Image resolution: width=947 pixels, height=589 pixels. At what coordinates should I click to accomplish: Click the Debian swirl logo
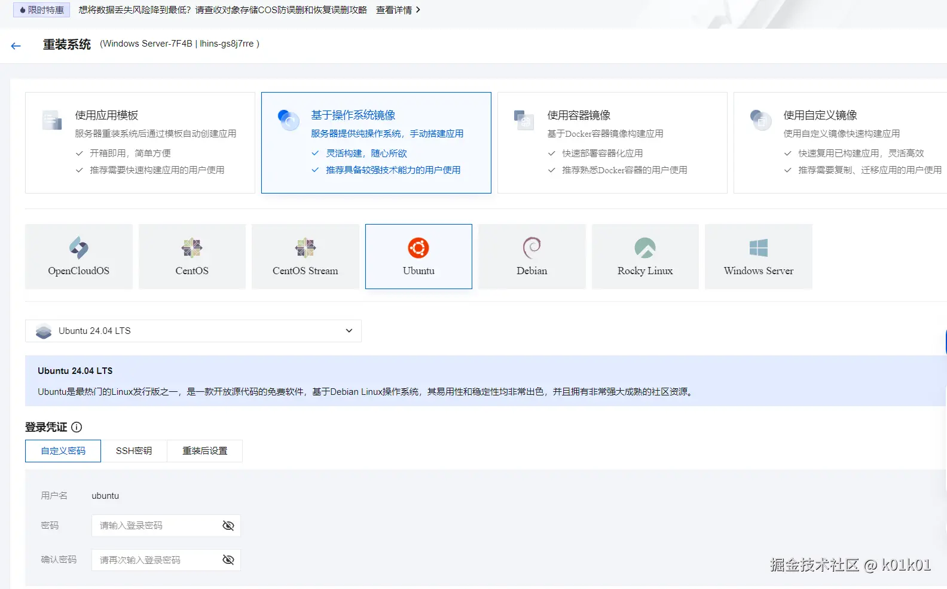pos(531,247)
